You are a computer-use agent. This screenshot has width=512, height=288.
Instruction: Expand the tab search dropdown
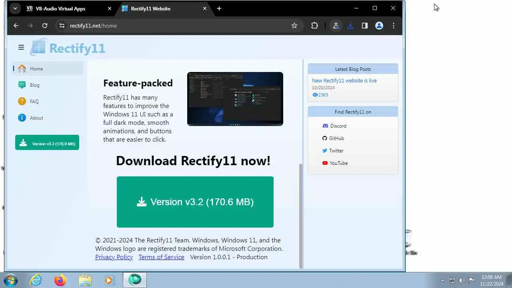[15, 8]
